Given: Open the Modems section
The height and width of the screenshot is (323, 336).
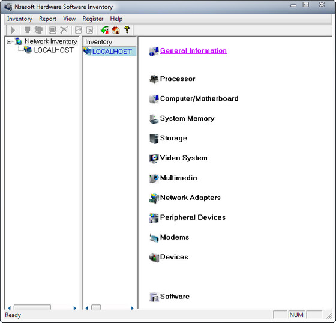Looking at the screenshot, I should (175, 237).
